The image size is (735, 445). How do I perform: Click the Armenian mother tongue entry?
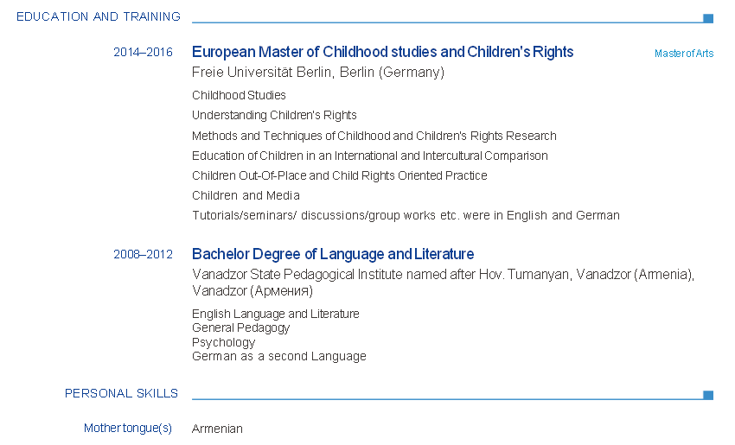coord(217,429)
